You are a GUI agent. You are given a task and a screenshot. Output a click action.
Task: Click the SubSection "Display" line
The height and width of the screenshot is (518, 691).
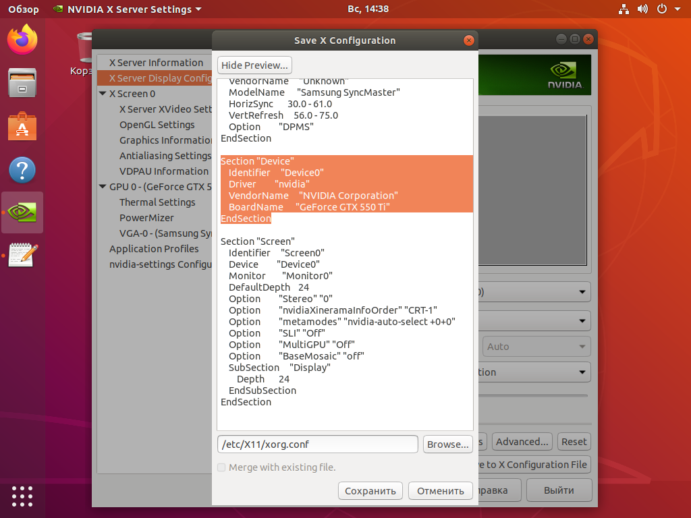pyautogui.click(x=279, y=368)
